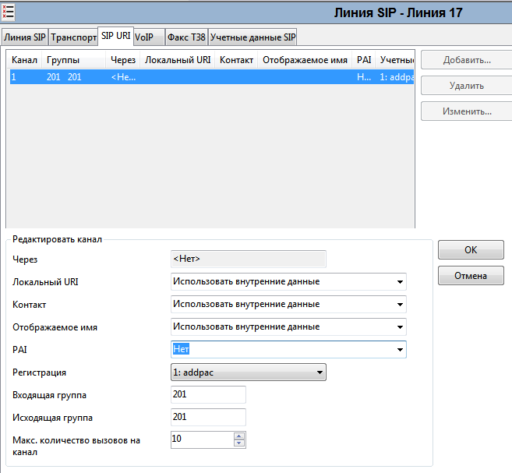512x473 pixels.
Task: Click the Входящая группа input field
Action: [208, 394]
